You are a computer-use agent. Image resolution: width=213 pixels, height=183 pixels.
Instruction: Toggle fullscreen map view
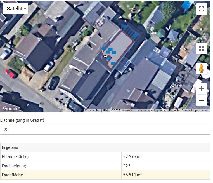point(202,9)
